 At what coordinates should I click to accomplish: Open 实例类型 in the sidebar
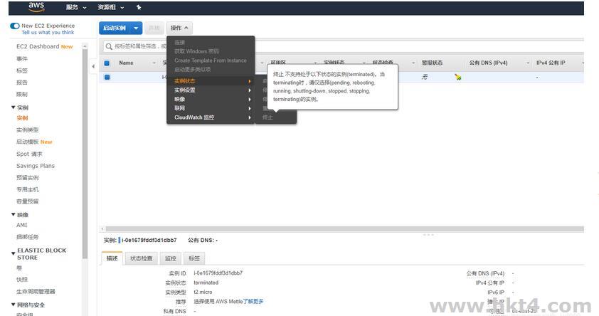click(28, 130)
